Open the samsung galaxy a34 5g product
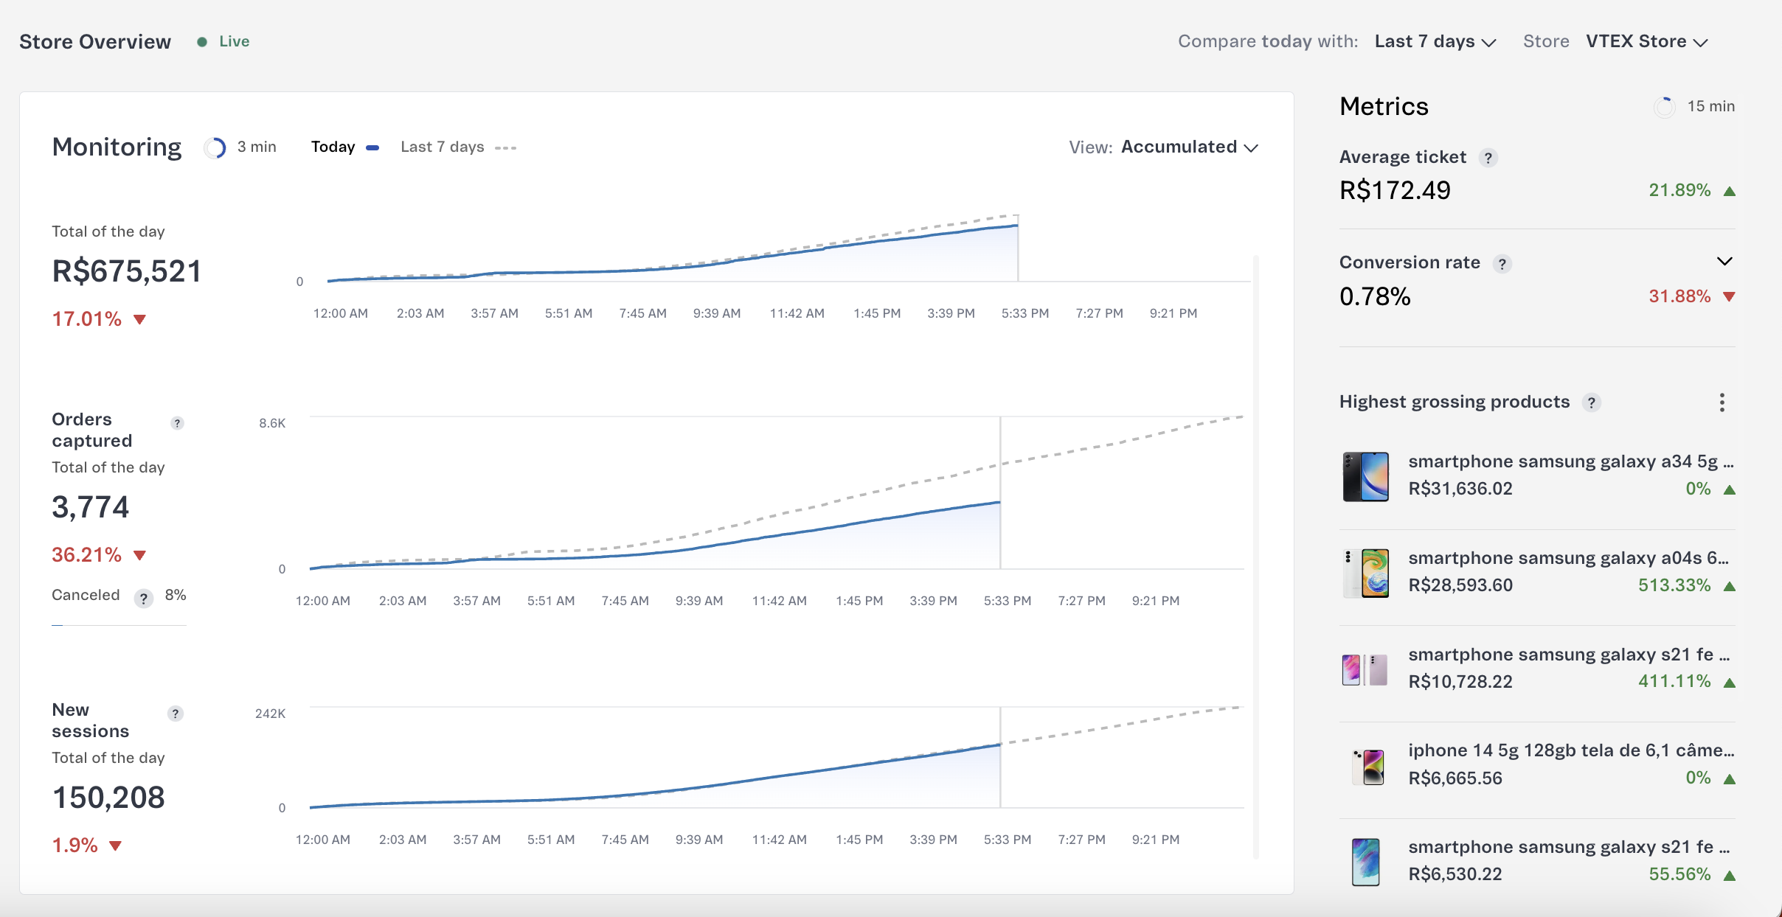This screenshot has height=917, width=1782. point(1570,462)
